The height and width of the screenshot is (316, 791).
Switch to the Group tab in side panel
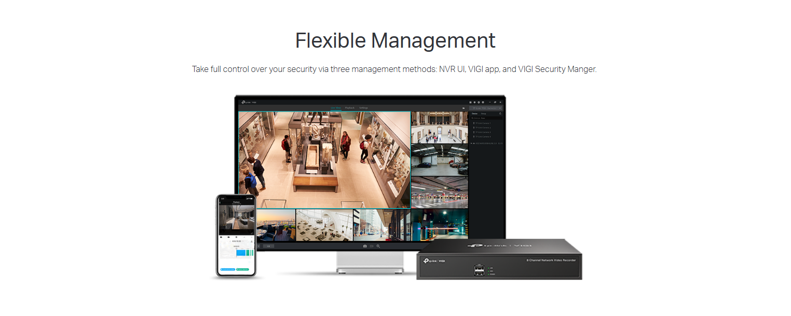(x=483, y=113)
